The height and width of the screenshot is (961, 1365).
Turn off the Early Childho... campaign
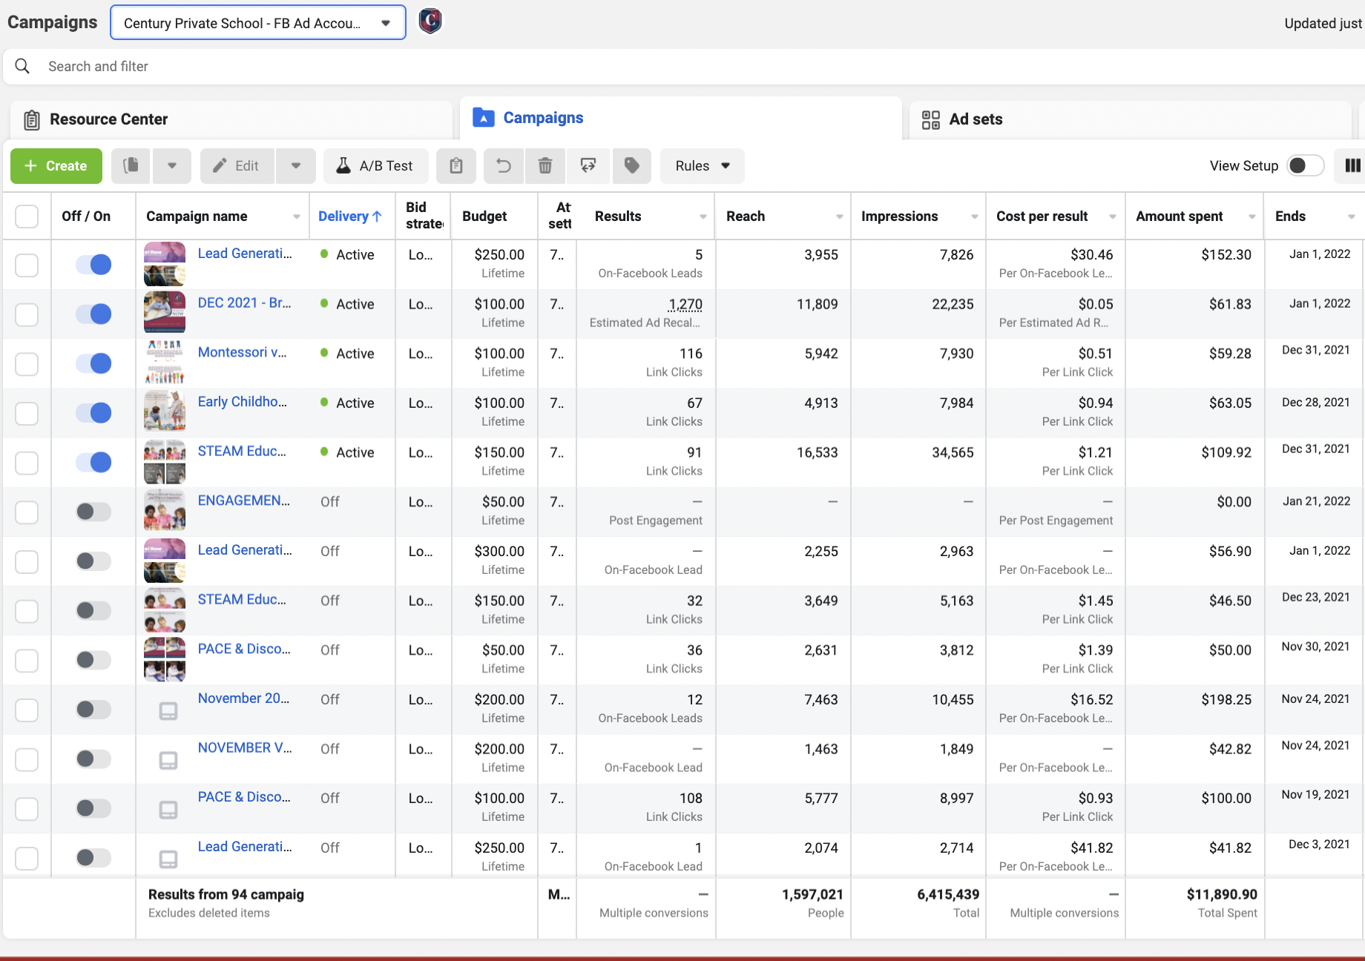click(x=93, y=412)
